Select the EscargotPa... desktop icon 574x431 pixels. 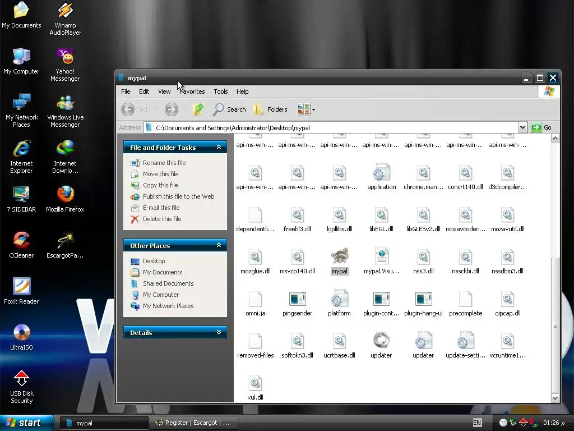(65, 245)
